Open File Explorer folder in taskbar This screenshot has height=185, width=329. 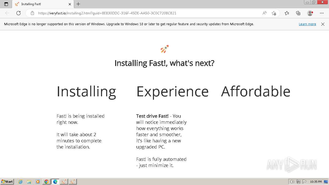pyautogui.click(x=29, y=182)
